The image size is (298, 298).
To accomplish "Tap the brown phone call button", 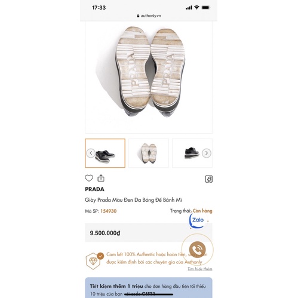I will [x=197, y=250].
